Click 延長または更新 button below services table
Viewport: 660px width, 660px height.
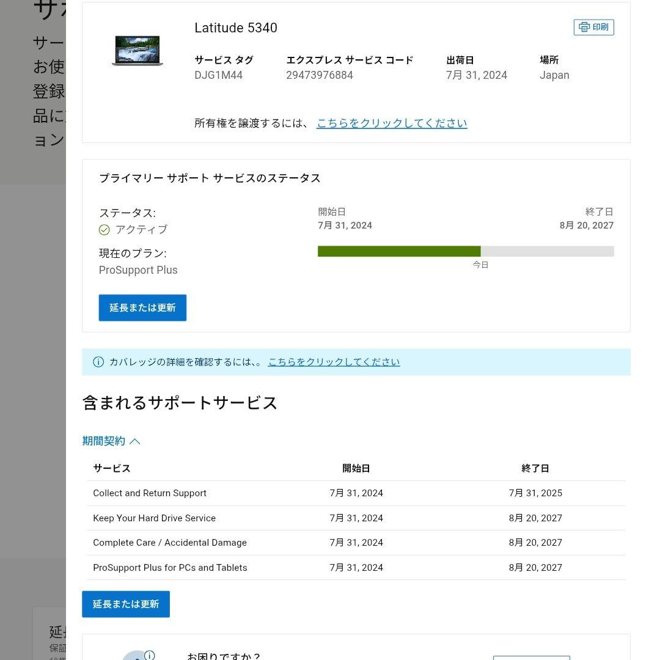pyautogui.click(x=126, y=604)
